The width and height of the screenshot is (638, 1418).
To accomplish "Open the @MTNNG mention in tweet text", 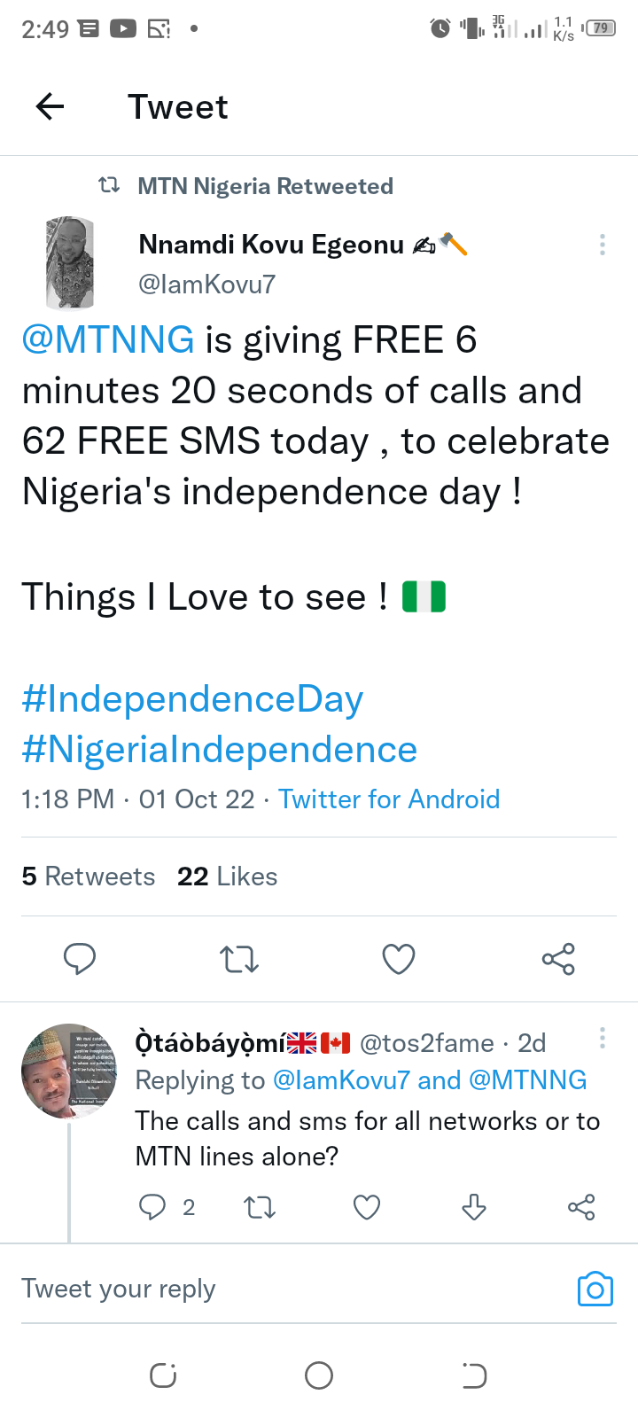I will pyautogui.click(x=108, y=340).
